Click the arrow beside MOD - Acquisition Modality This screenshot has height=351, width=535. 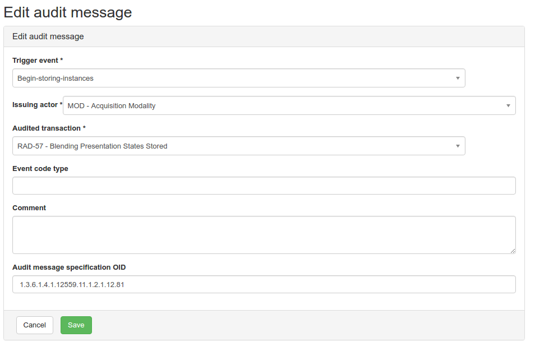tap(508, 105)
